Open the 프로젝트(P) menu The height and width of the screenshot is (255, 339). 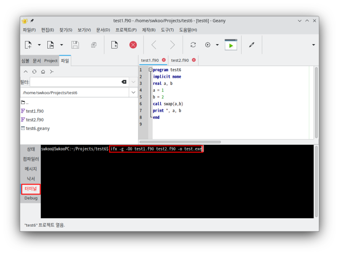[x=126, y=30]
